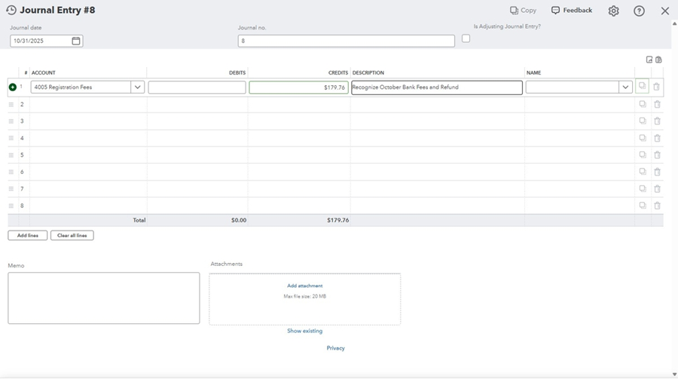Click the paste lines clipboard icon above table
This screenshot has width=678, height=379.
658,60
